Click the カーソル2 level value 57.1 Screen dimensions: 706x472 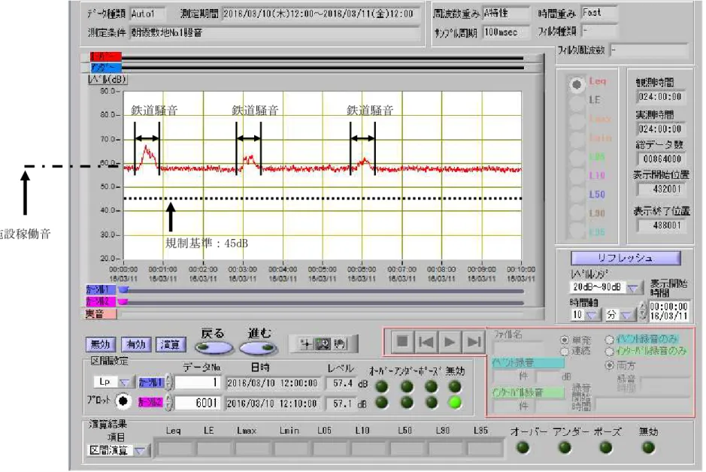click(x=341, y=403)
